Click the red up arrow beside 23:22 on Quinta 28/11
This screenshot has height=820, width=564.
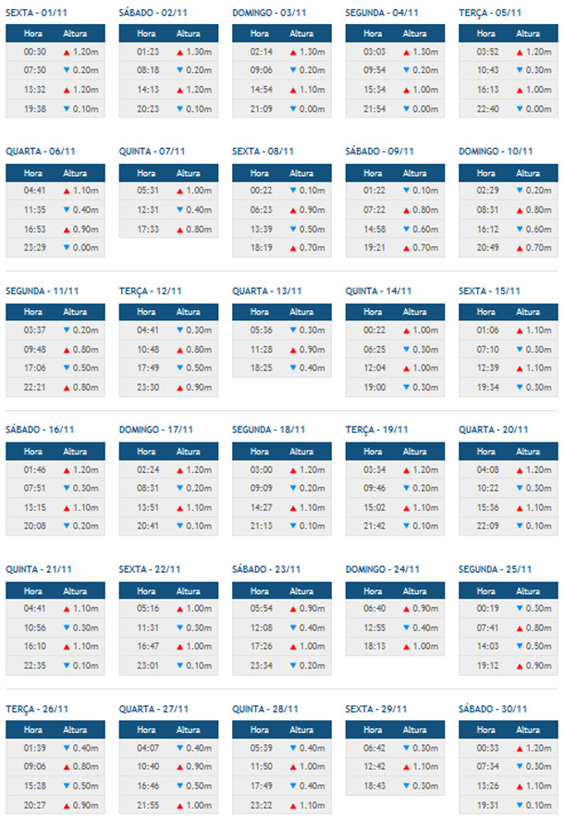coord(293,805)
